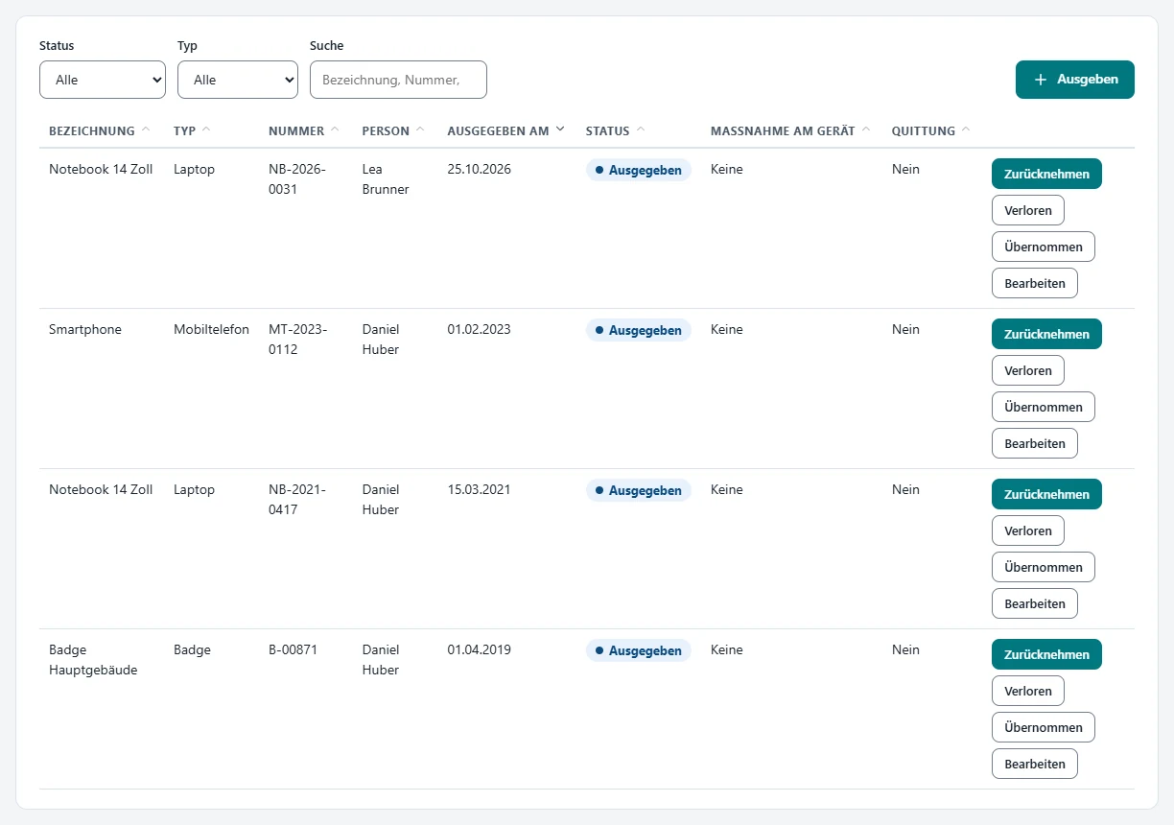
Task: Mark MT-2023-0112 as Verloren
Action: tap(1028, 370)
